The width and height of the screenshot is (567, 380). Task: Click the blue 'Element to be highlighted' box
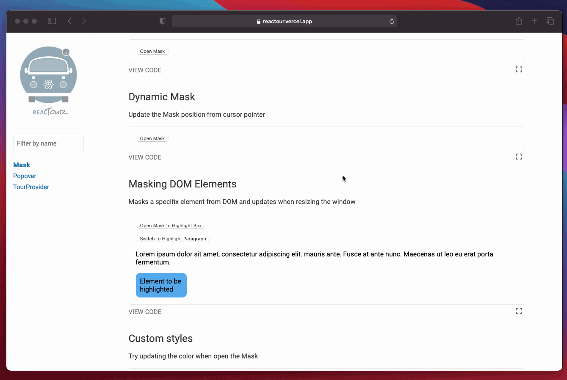click(x=161, y=285)
